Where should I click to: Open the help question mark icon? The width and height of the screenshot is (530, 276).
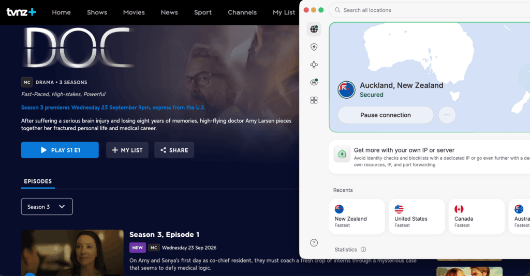click(314, 242)
